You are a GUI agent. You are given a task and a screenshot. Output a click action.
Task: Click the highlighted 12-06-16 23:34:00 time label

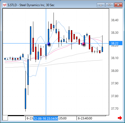pos(46,118)
